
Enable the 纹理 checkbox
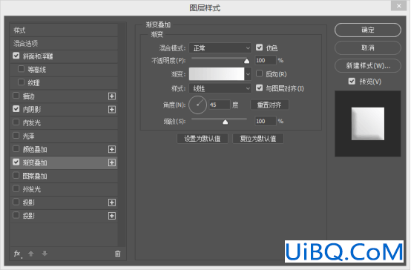21,82
